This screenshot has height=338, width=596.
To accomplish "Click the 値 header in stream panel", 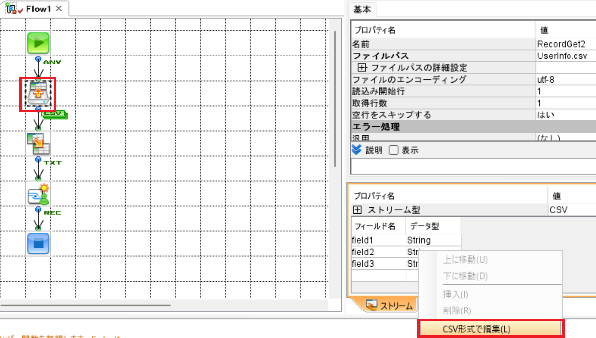I will point(571,196).
